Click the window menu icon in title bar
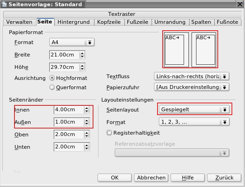 pyautogui.click(x=4, y=4)
